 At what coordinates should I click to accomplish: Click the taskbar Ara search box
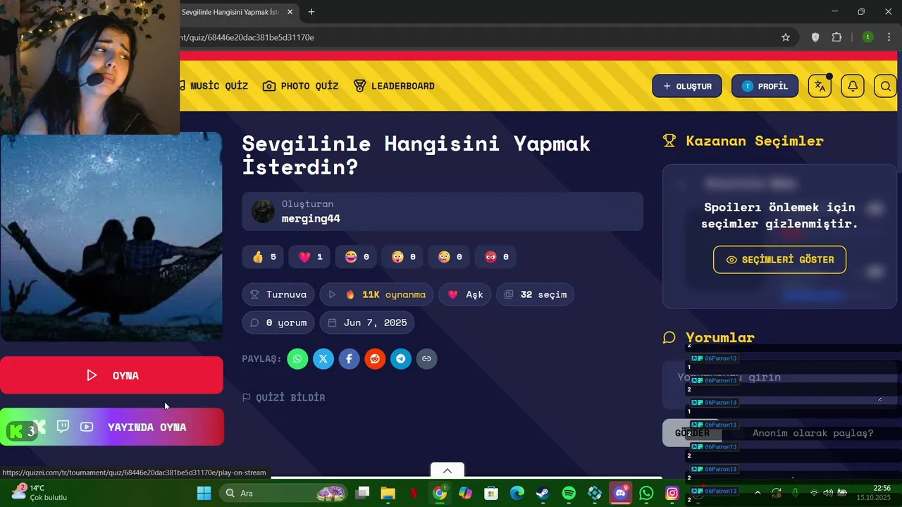[x=284, y=493]
